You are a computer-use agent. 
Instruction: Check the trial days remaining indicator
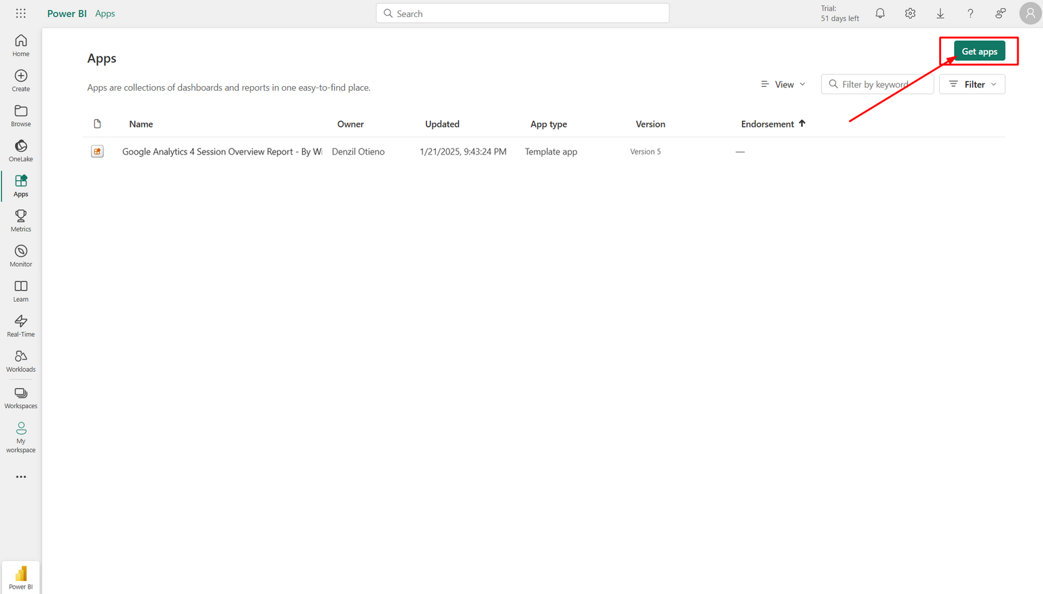coord(840,13)
